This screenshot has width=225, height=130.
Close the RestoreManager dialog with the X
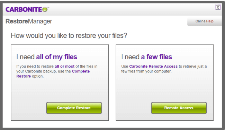click(218, 7)
